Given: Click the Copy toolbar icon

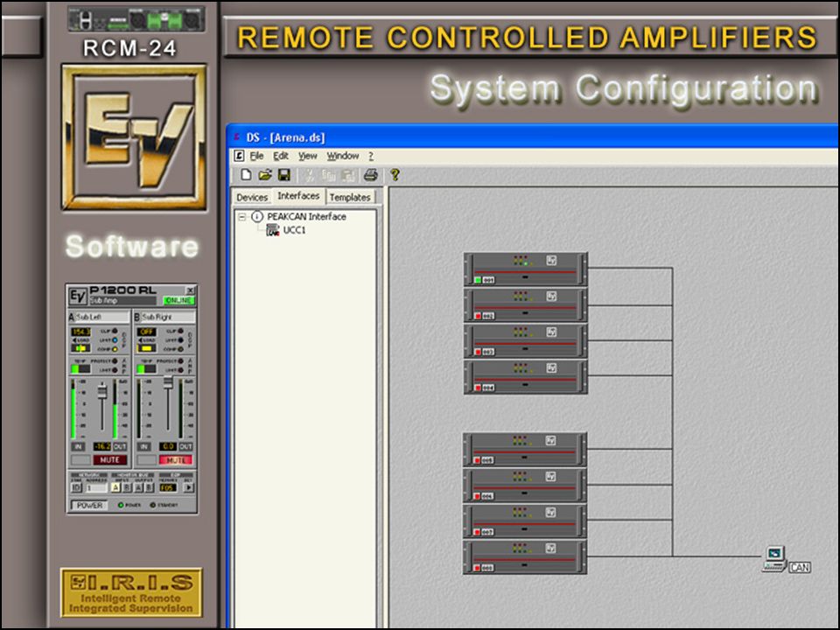Looking at the screenshot, I should pyautogui.click(x=328, y=175).
